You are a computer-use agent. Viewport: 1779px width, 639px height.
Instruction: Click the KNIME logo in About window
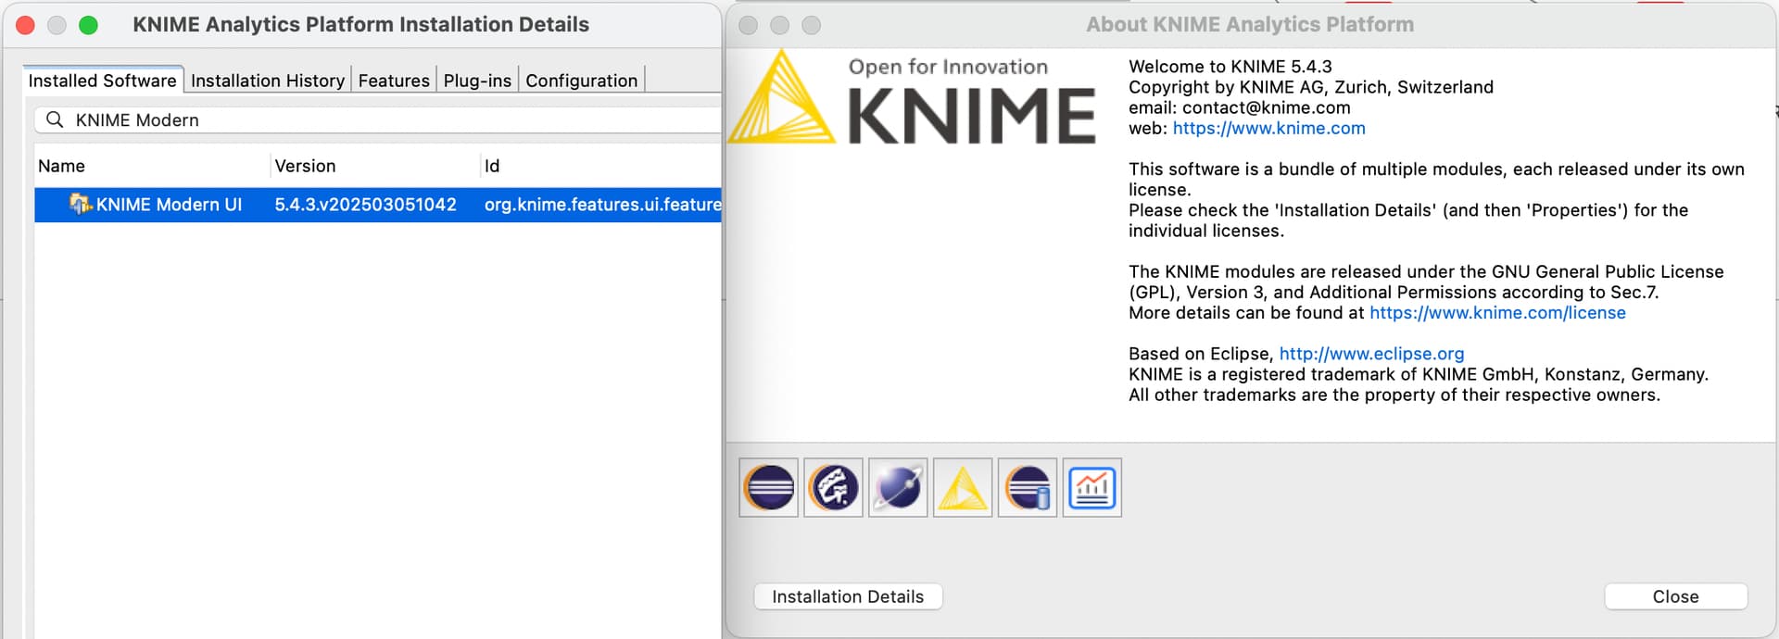[x=913, y=98]
